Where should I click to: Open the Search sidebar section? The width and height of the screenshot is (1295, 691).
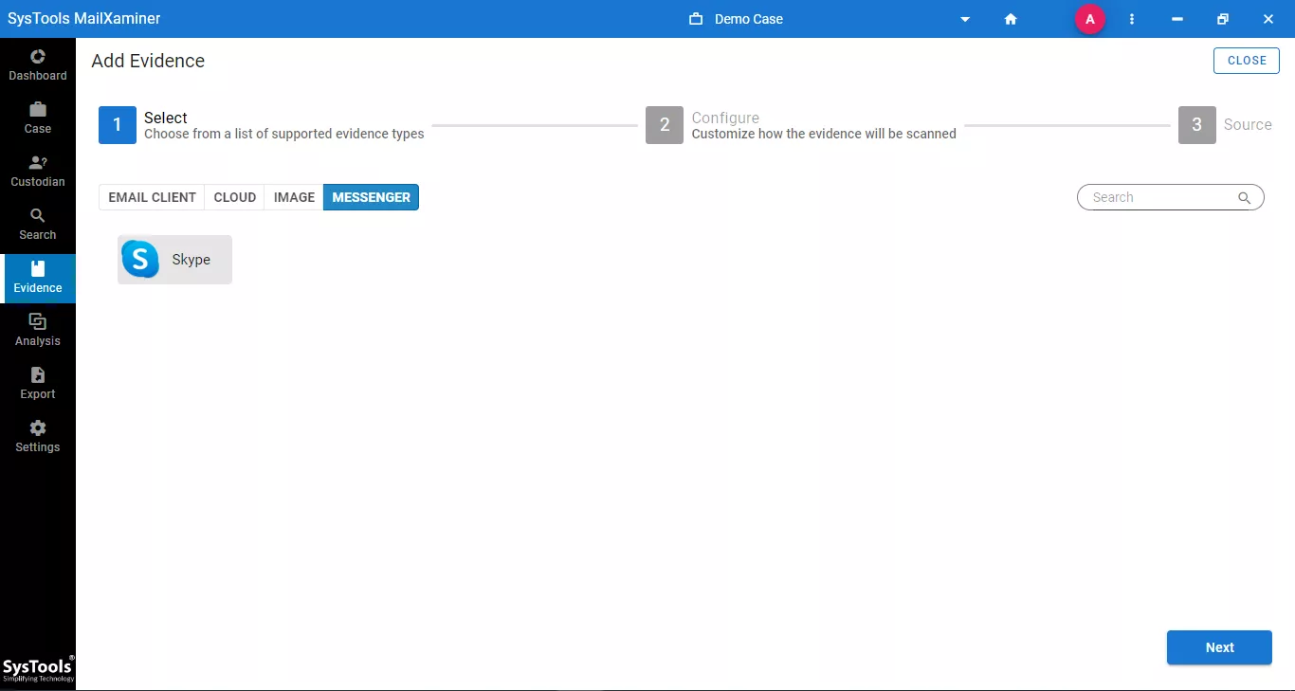38,226
